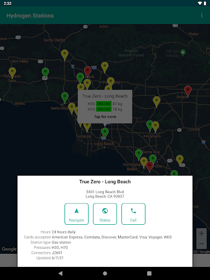Image resolution: width=210 pixels, height=280 pixels.
Task: Zoom out the map with minus
Action: coord(201,244)
